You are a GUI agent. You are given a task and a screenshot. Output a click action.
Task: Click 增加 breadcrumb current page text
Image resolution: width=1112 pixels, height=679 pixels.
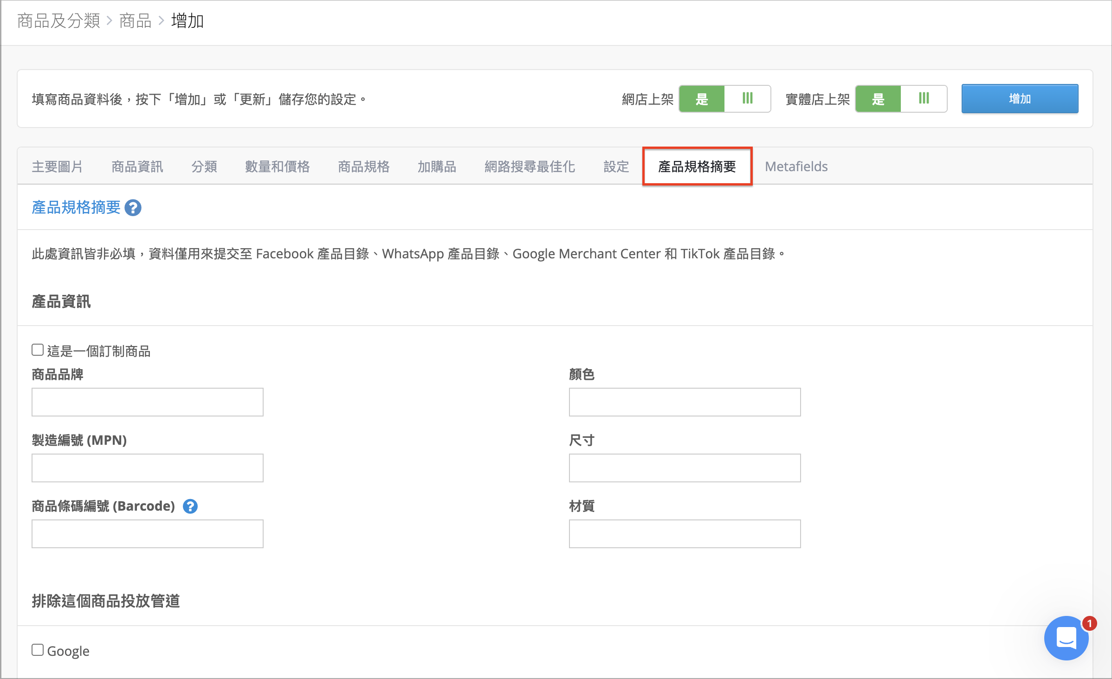187,21
